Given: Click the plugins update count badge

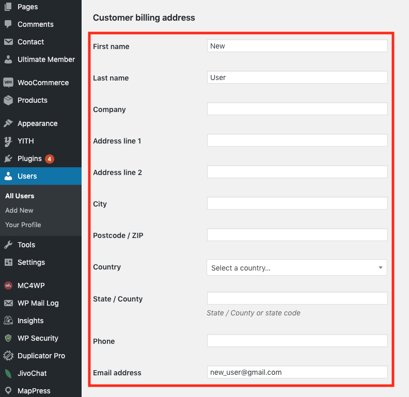Looking at the screenshot, I should click(50, 159).
